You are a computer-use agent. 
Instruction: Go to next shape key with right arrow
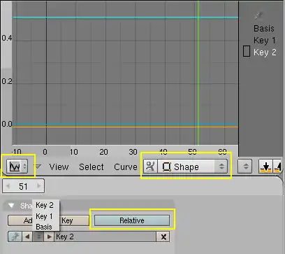click(49, 237)
